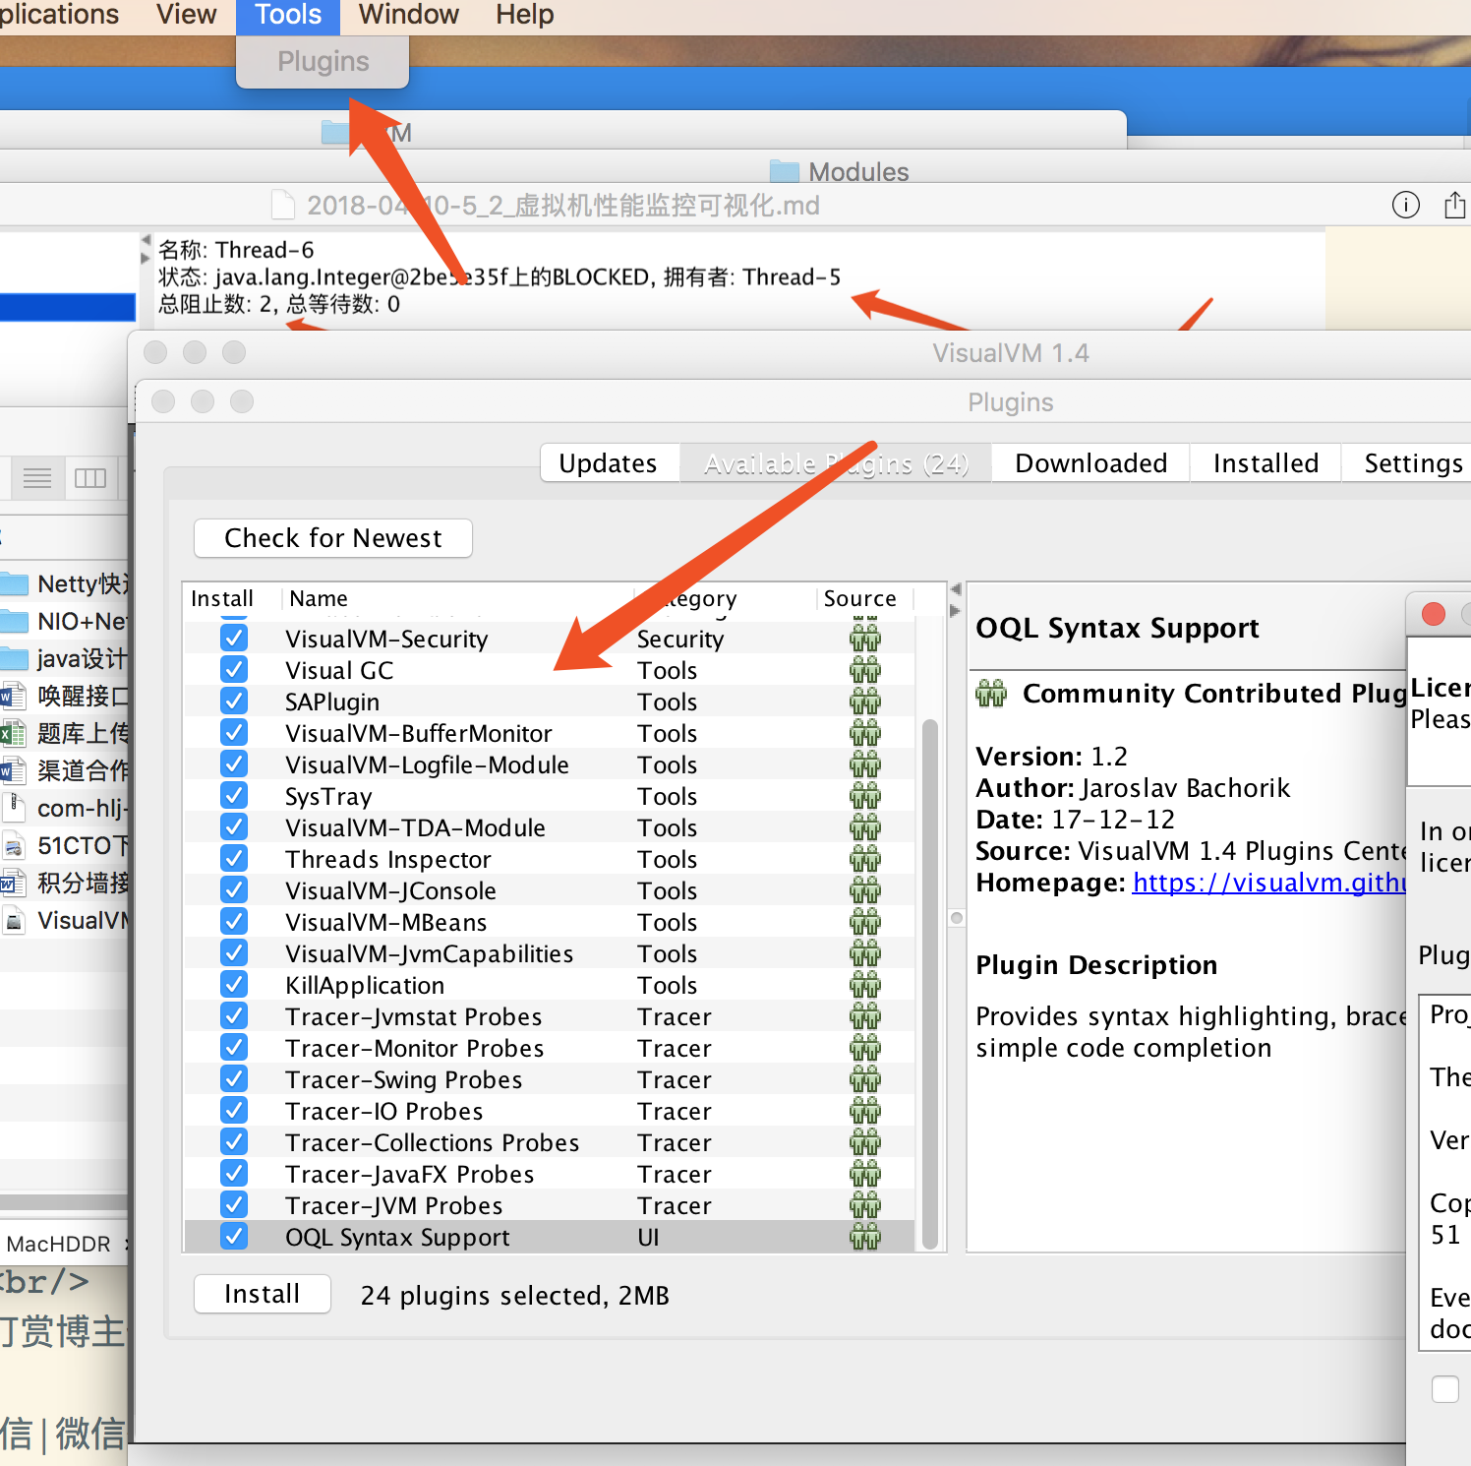The height and width of the screenshot is (1466, 1471).
Task: Uncheck the SysTray plugin checkbox
Action: click(234, 796)
